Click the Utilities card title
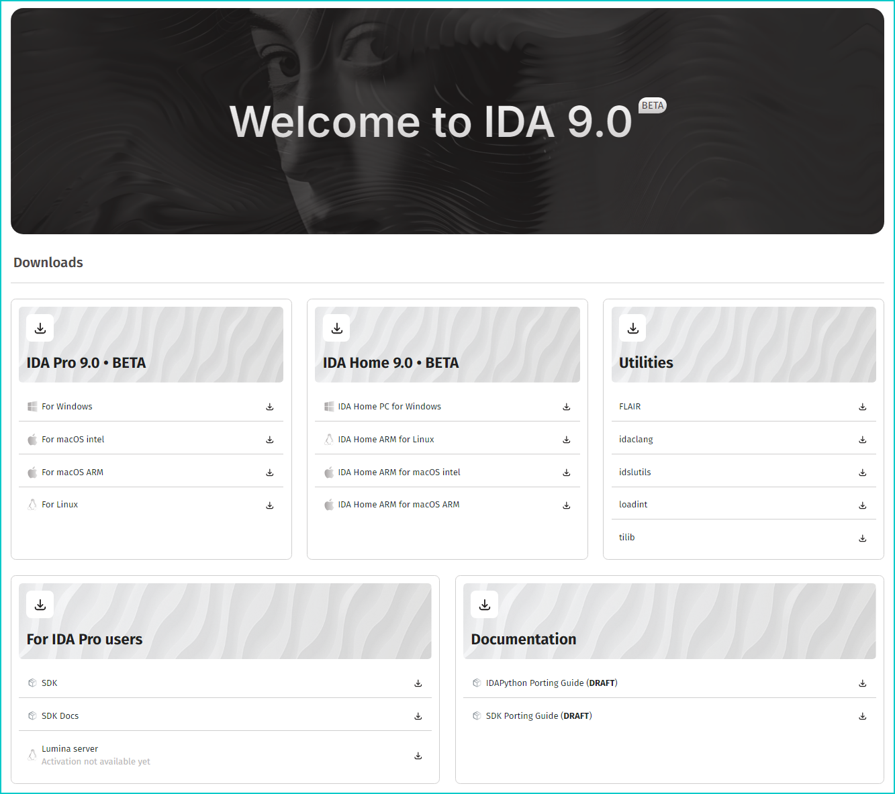Viewport: 895px width, 794px height. pyautogui.click(x=646, y=363)
